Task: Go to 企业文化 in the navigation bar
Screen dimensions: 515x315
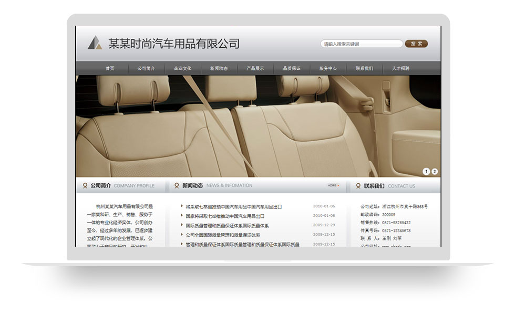Action: (183, 68)
